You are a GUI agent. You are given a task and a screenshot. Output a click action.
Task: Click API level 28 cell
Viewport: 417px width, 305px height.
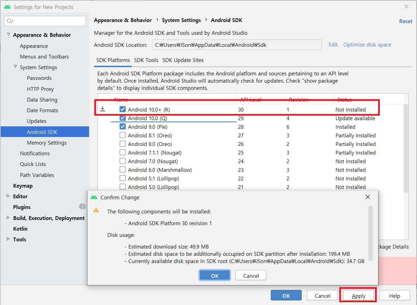241,127
